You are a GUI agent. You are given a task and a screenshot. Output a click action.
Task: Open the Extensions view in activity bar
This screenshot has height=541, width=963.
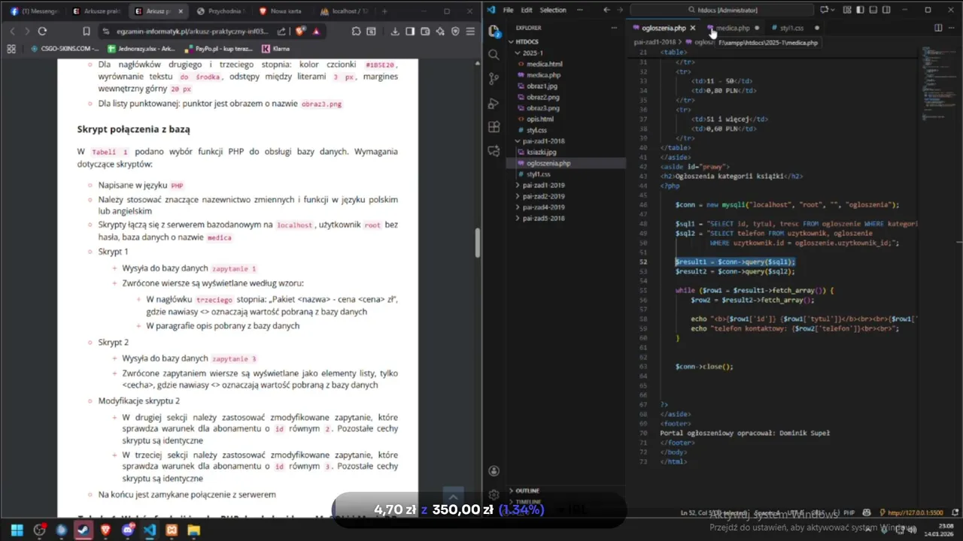[x=494, y=127]
